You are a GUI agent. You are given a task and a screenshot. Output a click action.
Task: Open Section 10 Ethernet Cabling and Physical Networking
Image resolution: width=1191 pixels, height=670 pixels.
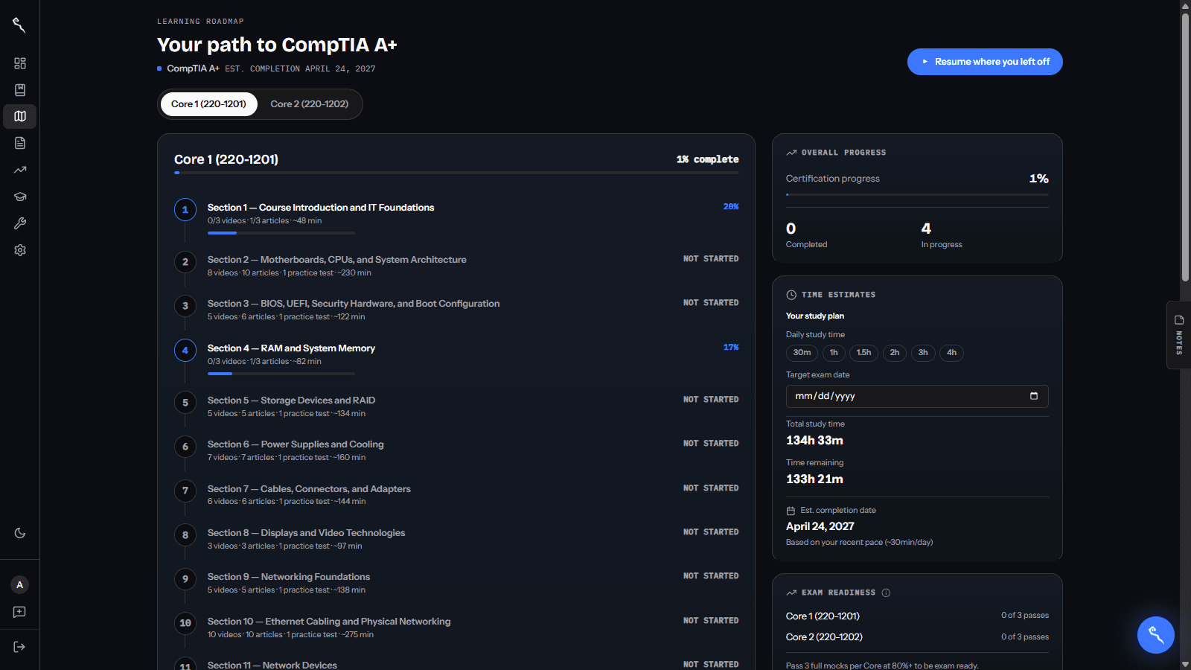click(x=456, y=627)
